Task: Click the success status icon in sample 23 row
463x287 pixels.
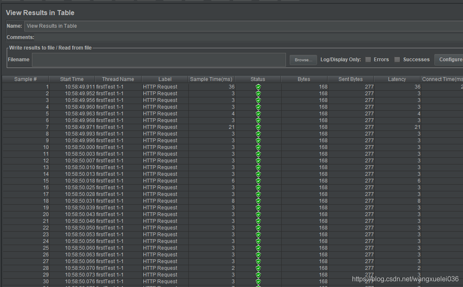Action: (258, 235)
